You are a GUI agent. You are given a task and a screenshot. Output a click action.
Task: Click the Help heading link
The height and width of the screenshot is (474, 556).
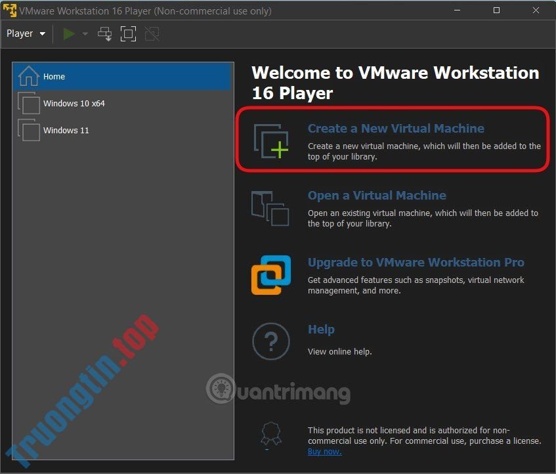(x=321, y=329)
